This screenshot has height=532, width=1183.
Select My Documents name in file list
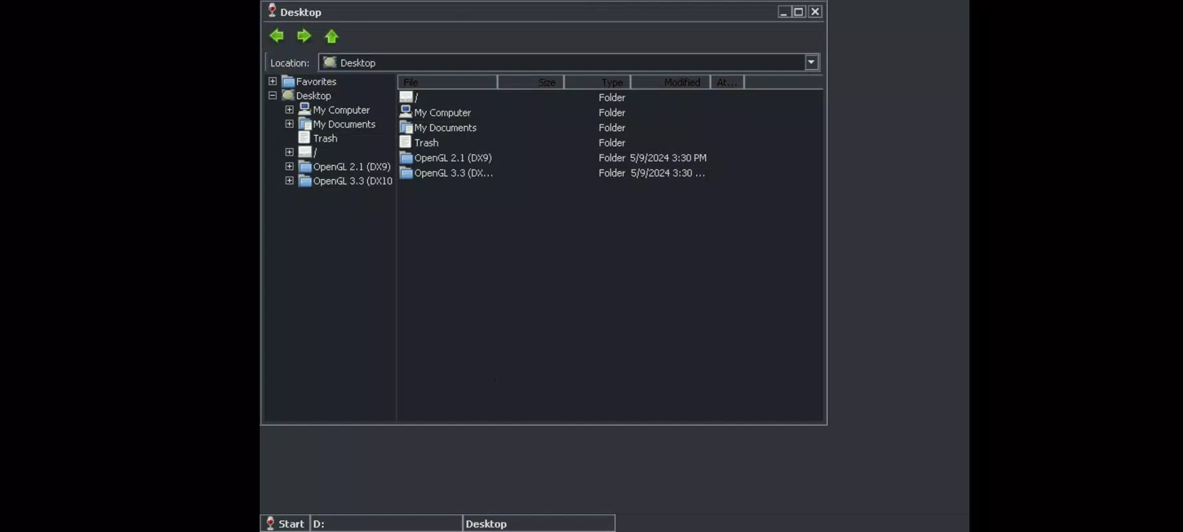tap(445, 128)
